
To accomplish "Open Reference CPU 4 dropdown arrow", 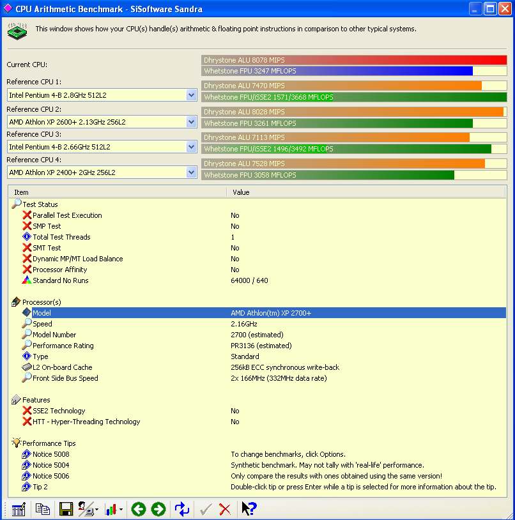I will pos(191,172).
